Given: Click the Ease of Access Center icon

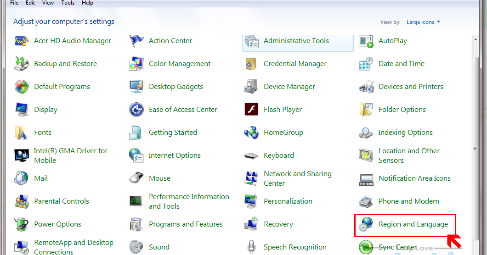Looking at the screenshot, I should tap(136, 110).
